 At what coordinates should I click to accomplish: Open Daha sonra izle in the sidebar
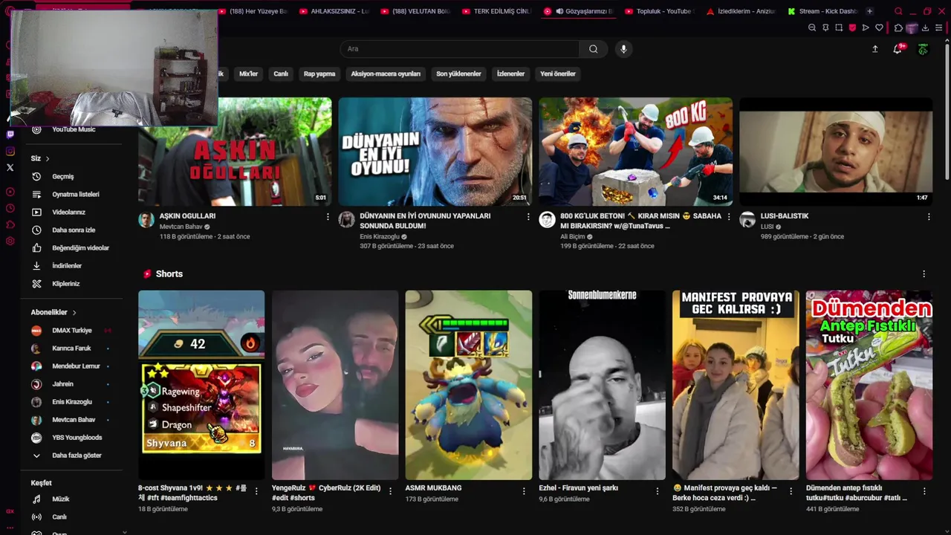[x=72, y=230]
